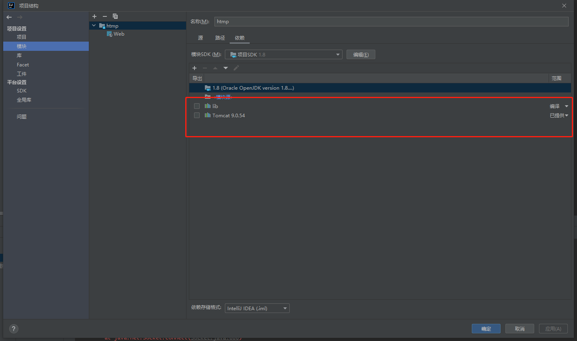Click the 确定 button

486,329
